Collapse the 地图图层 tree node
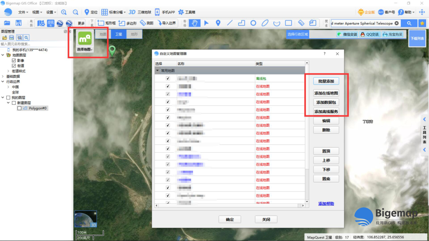Screen dimensions: 429x241 (3, 55)
